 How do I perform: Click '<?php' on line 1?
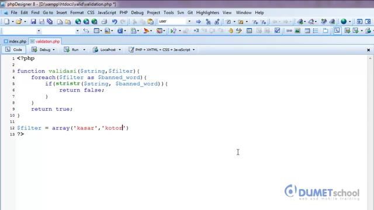pos(26,58)
